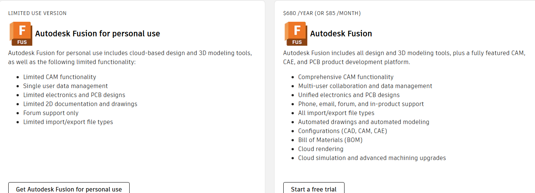Click Configurations (CAD, CAM, CAE) bullet
This screenshot has width=535, height=193.
[343, 131]
